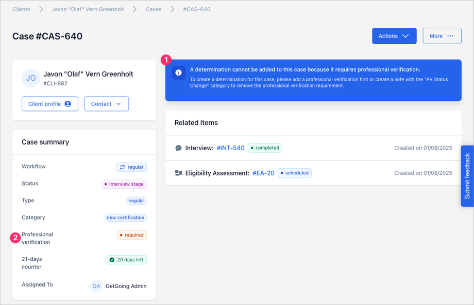474x305 pixels.
Task: Click the interview speech bubble icon
Action: point(178,148)
